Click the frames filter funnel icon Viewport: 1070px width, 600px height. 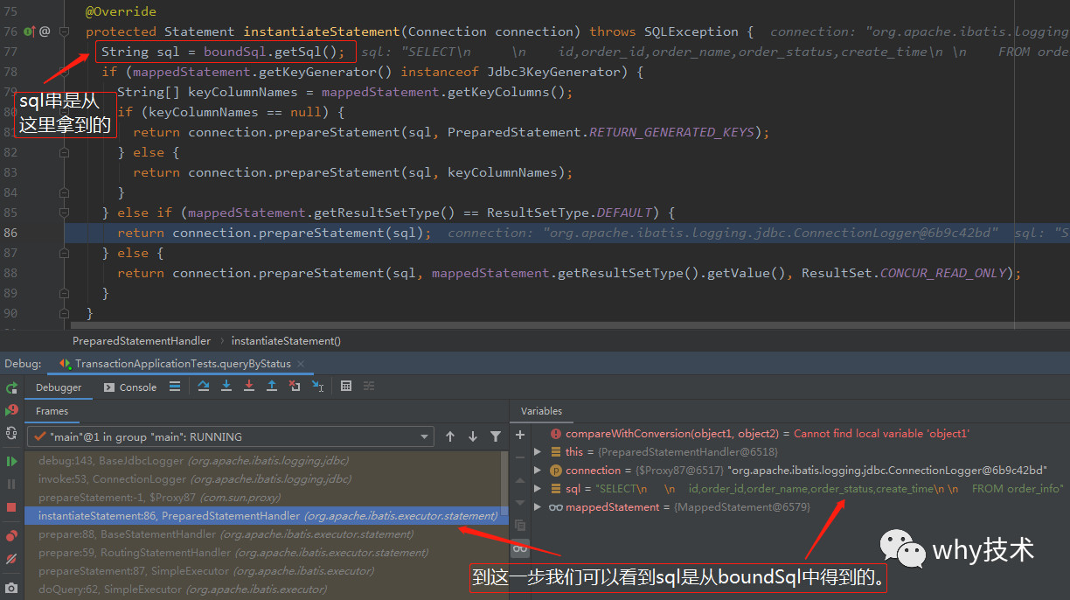pos(496,436)
